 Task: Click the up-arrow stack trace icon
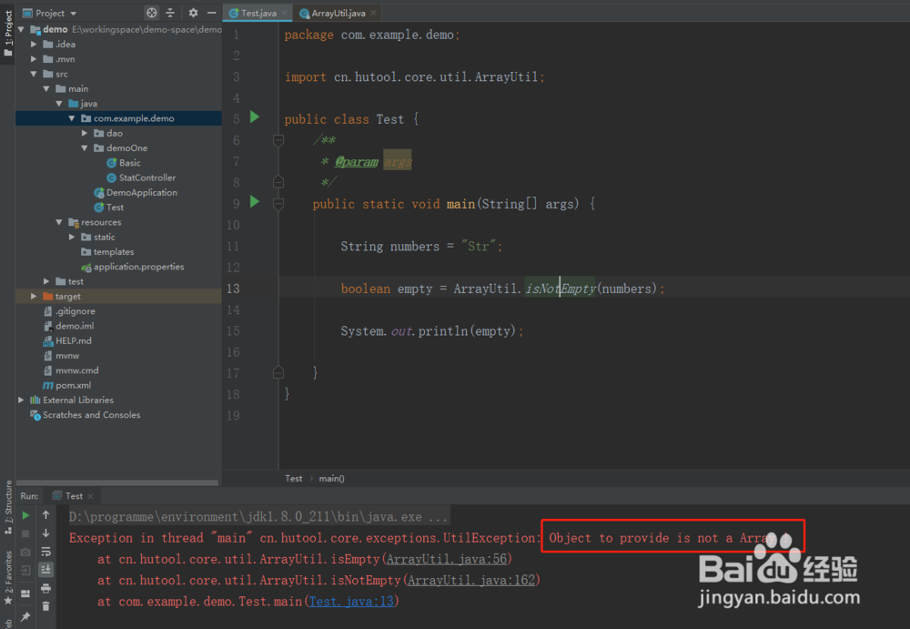(x=45, y=514)
